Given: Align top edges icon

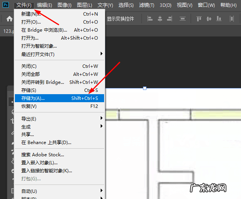Looking at the screenshot, I should click(x=199, y=19).
